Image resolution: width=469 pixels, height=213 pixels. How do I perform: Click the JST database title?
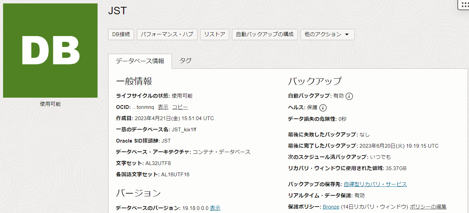[x=117, y=11]
